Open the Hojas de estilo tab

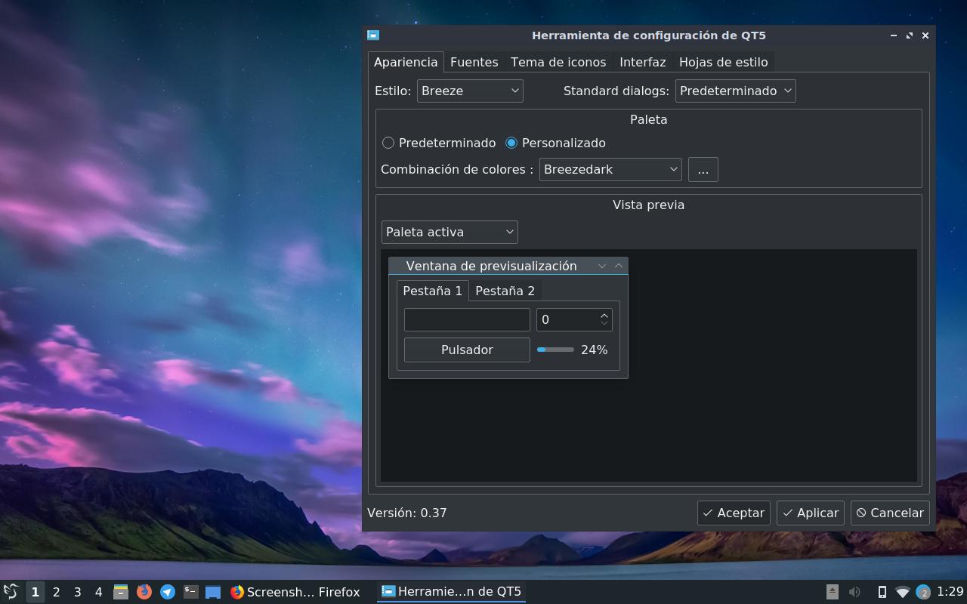pos(723,62)
